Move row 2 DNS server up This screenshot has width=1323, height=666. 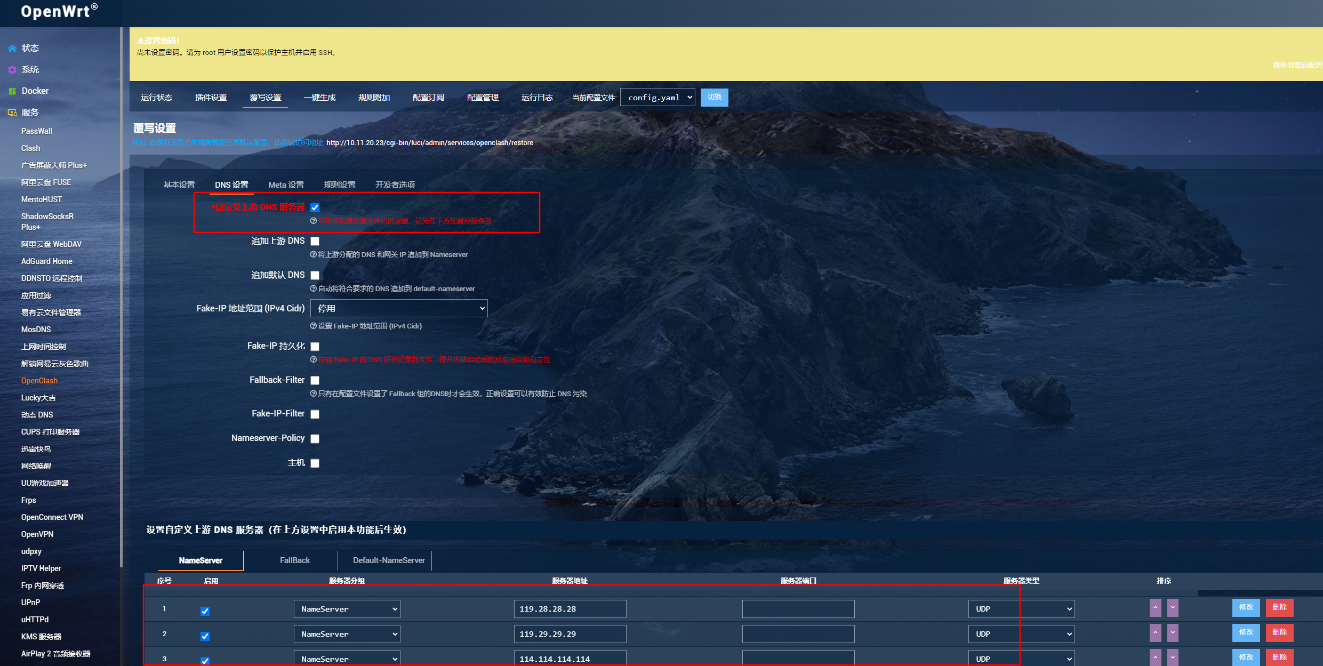pyautogui.click(x=1155, y=633)
